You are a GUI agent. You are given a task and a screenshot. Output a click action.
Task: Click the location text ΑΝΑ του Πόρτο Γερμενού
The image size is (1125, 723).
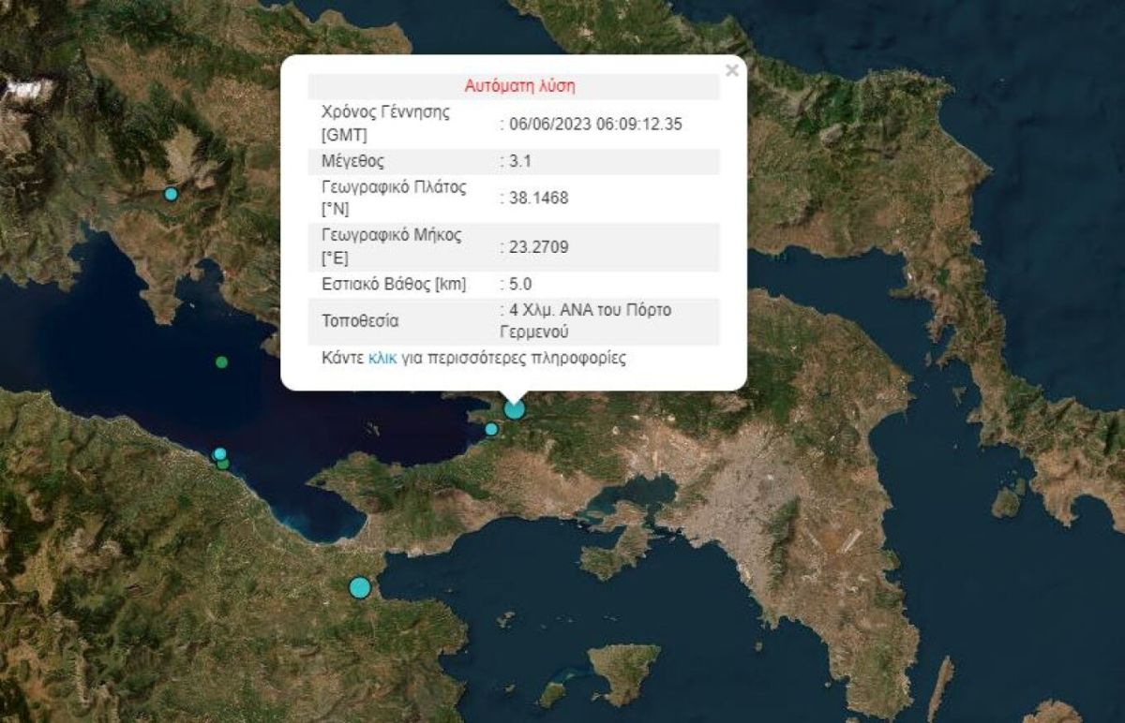point(591,321)
